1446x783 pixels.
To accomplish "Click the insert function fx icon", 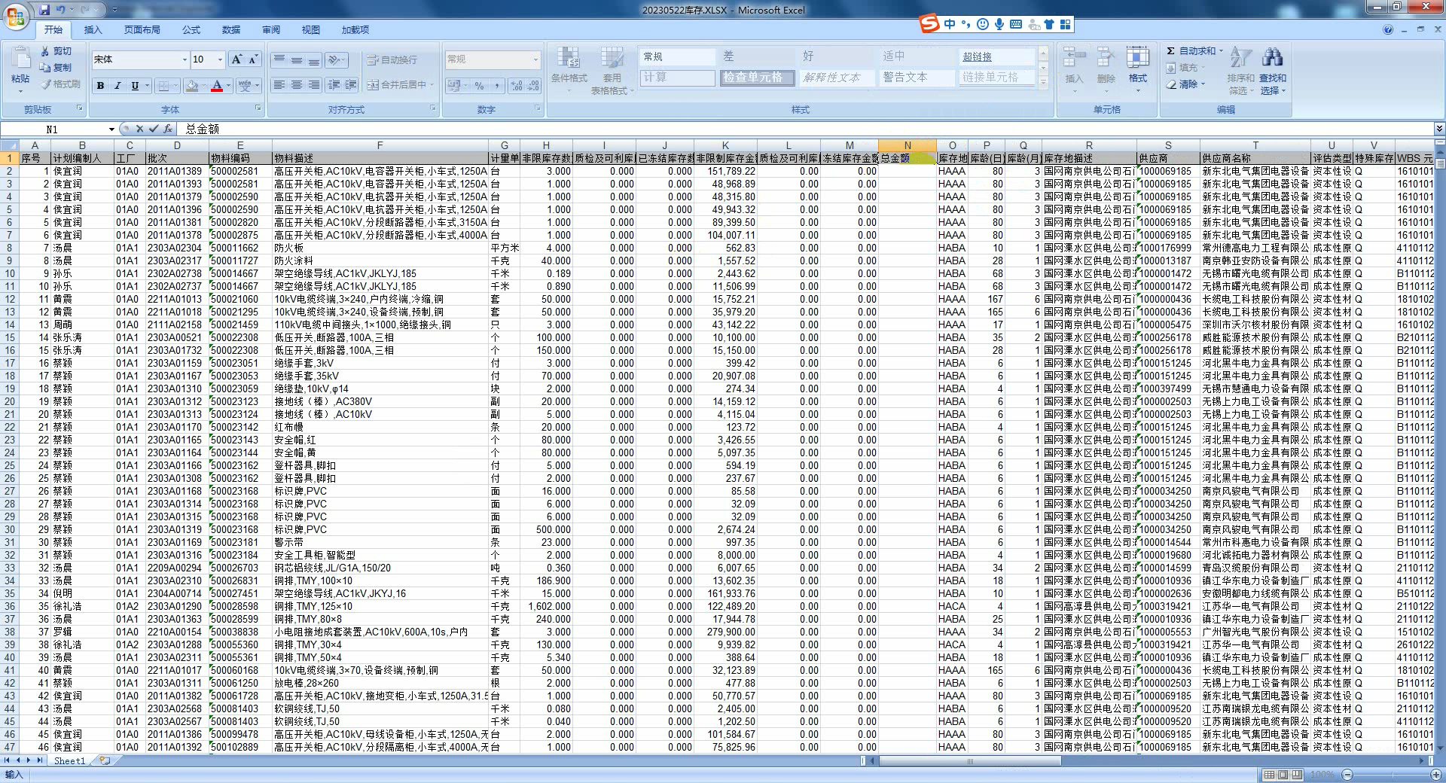I will pyautogui.click(x=168, y=129).
